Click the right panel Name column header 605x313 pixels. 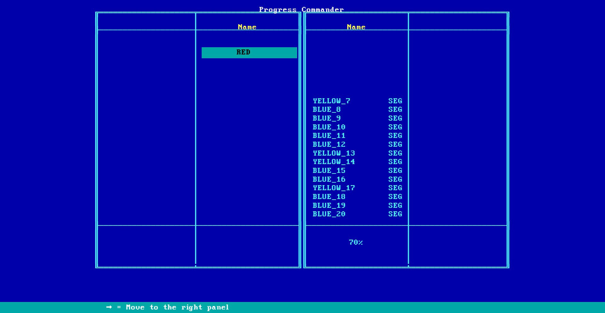[x=356, y=27]
